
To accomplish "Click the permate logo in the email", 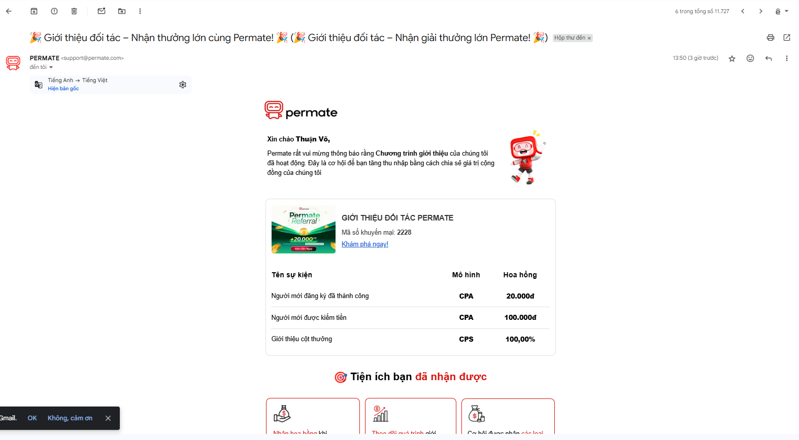I will (x=301, y=111).
